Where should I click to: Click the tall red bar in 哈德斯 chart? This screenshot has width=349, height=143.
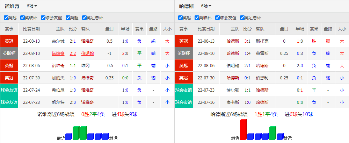243,129
